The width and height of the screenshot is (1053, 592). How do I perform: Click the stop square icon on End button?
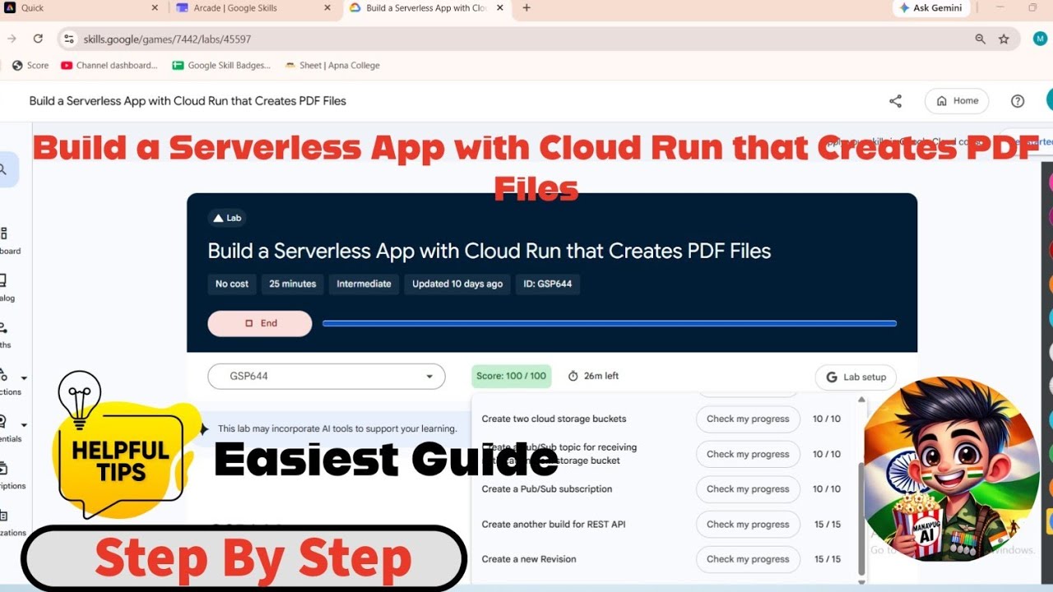248,323
